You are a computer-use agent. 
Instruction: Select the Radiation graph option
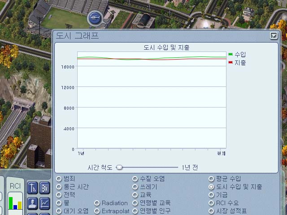click(97, 203)
